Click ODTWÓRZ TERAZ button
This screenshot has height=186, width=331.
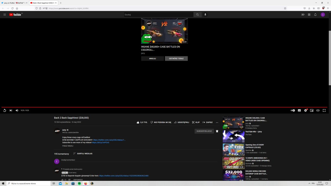[x=176, y=58]
